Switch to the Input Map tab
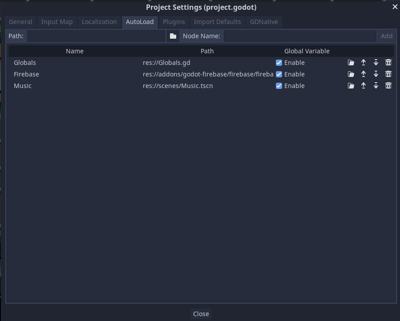This screenshot has width=400, height=321. click(x=57, y=21)
